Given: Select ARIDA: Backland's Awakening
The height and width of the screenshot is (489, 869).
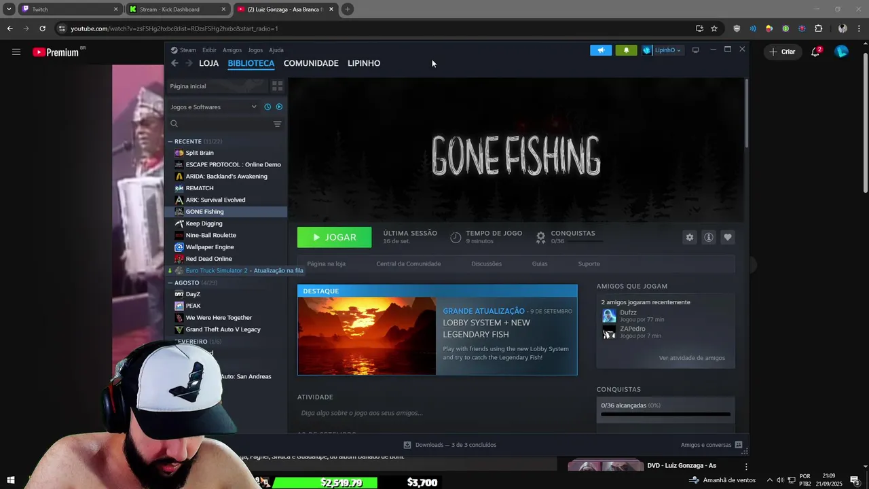Looking at the screenshot, I should click(226, 177).
